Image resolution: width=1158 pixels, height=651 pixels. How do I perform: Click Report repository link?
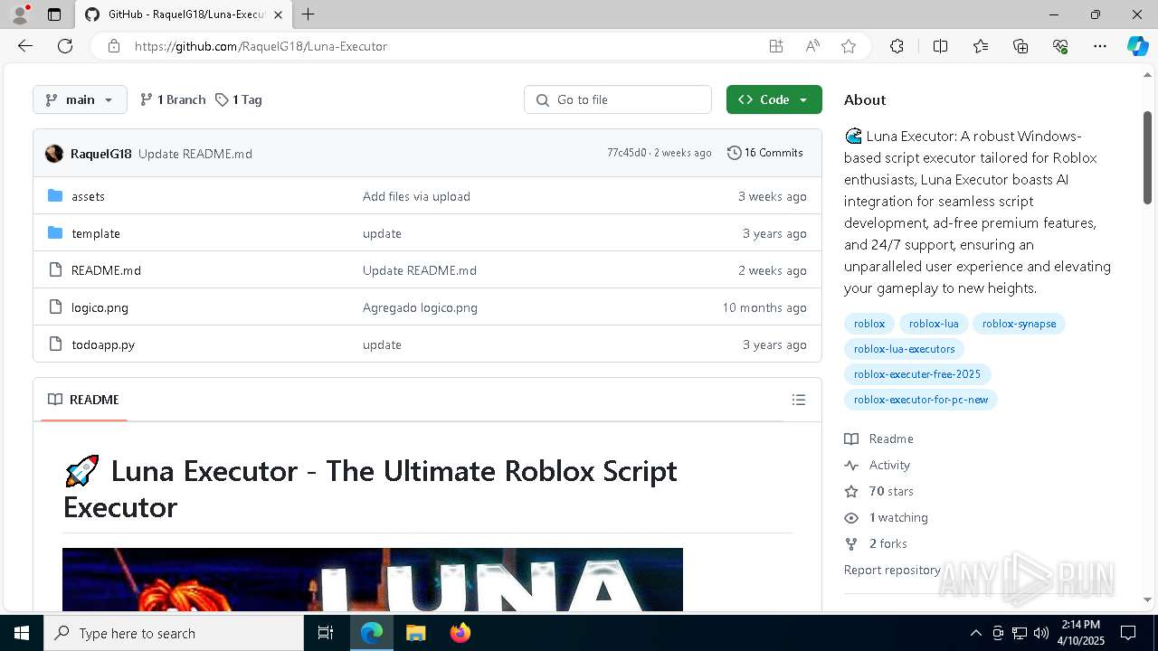click(892, 570)
